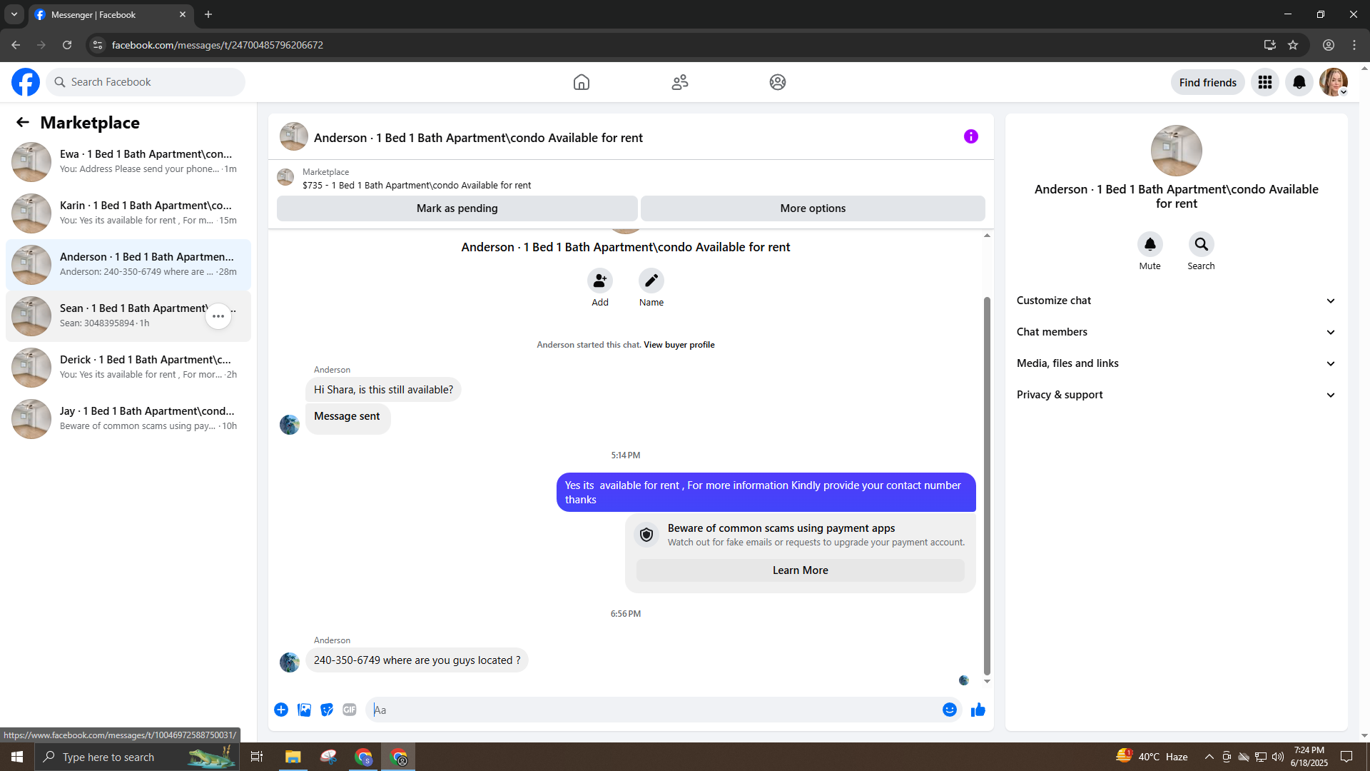Open Derick's apartment conversation
The image size is (1370, 771).
[x=128, y=368]
